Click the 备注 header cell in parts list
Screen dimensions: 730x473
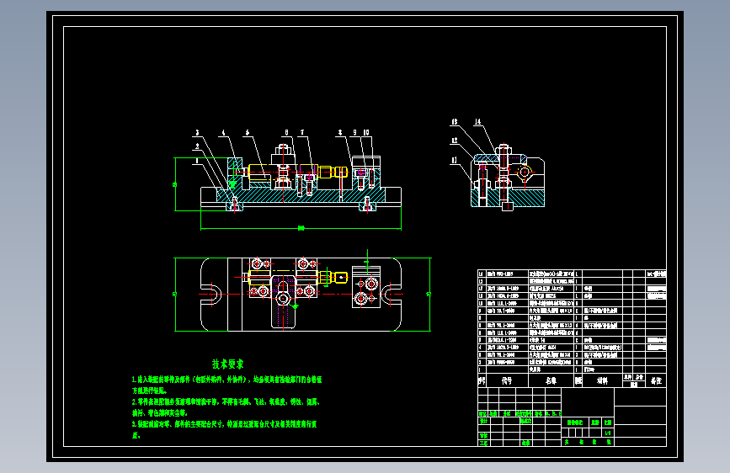click(x=656, y=380)
